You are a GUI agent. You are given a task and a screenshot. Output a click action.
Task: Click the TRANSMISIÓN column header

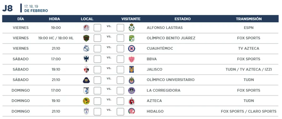(x=249, y=19)
